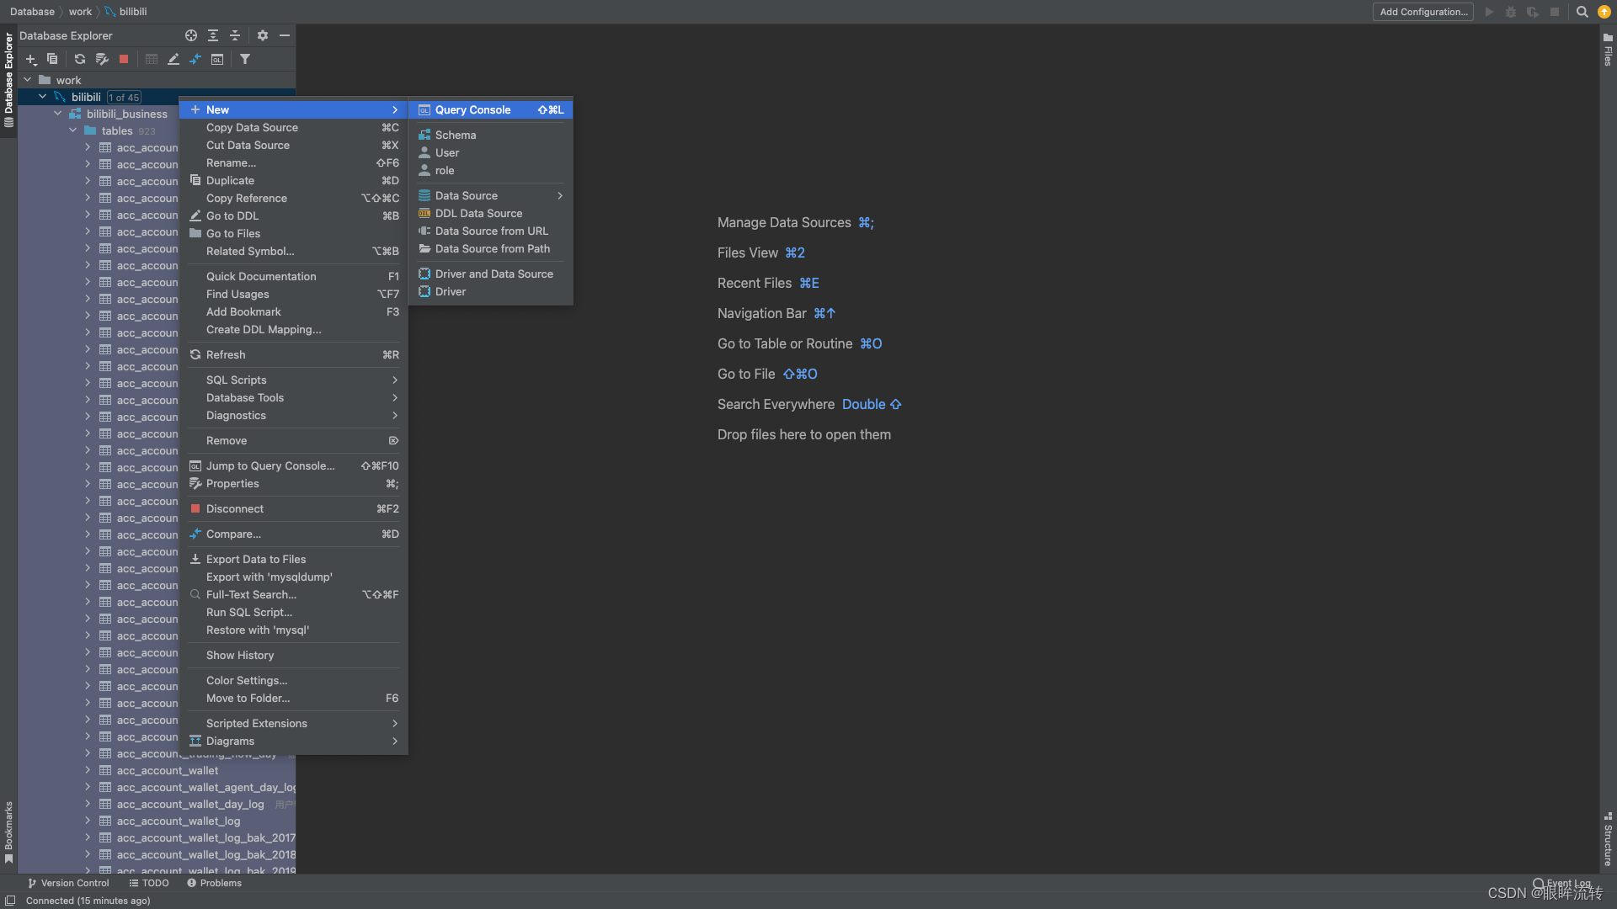Toggle tool window bars icon in status bar corner
The image size is (1617, 909).
pos(10,901)
